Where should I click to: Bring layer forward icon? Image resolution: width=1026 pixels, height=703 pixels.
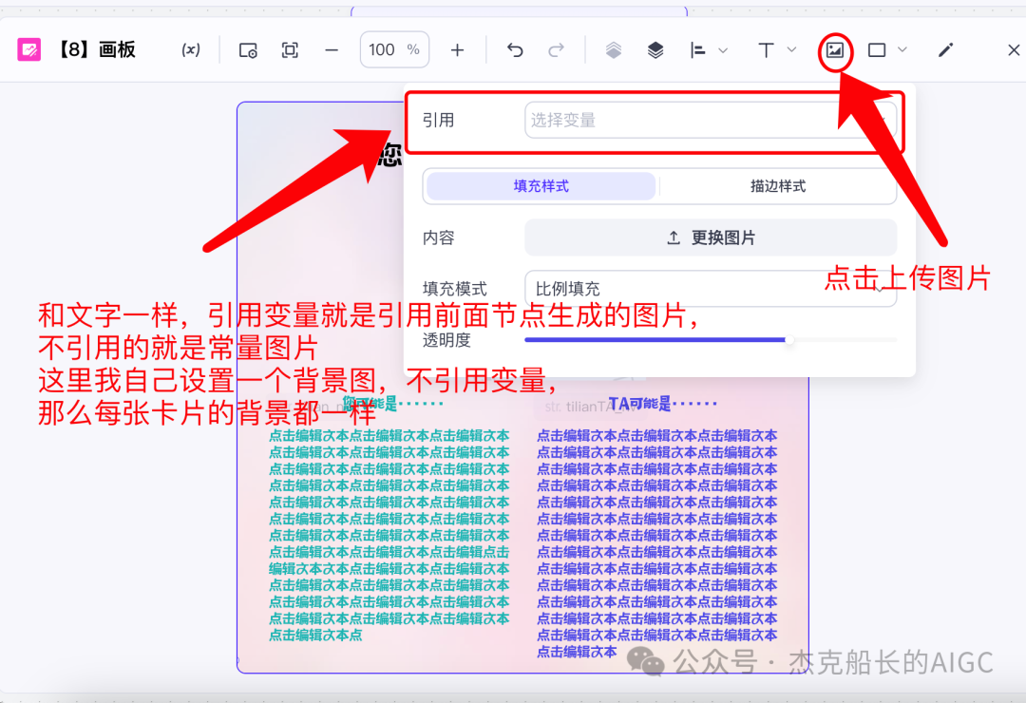tap(655, 50)
